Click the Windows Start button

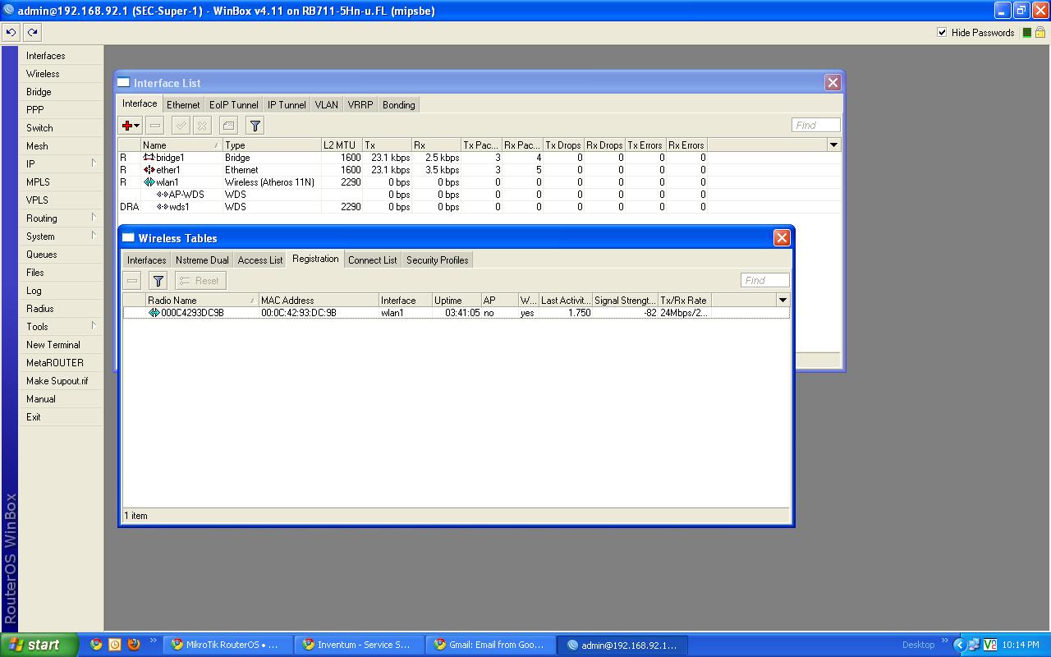[39, 645]
